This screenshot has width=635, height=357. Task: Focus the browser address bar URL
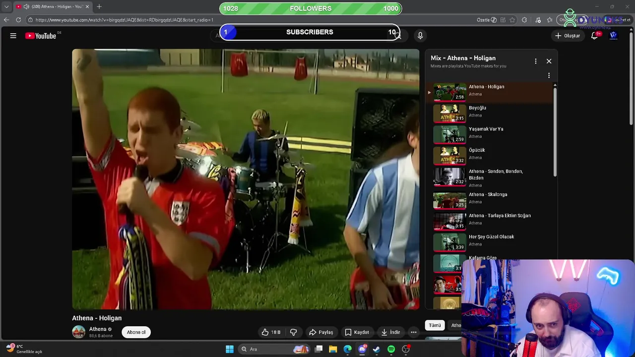click(x=124, y=20)
